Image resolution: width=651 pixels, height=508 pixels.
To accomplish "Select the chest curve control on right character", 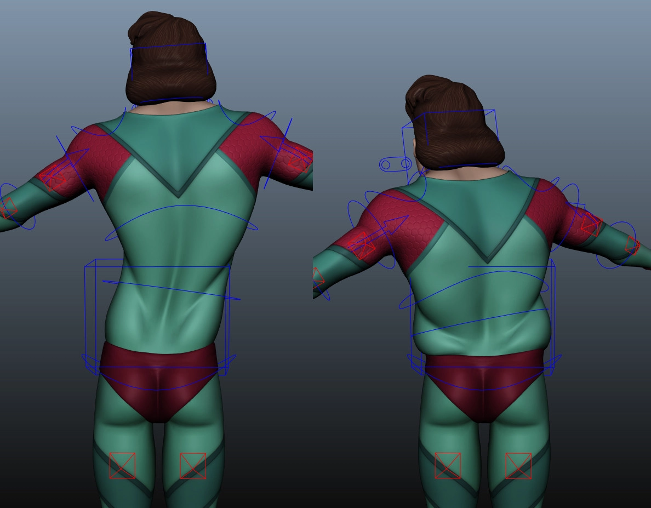I will pos(493,272).
